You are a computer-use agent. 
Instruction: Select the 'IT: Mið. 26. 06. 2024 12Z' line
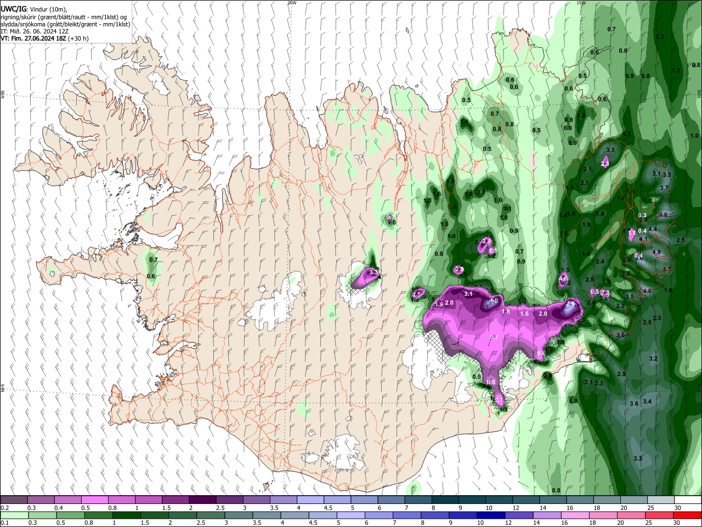[36, 31]
